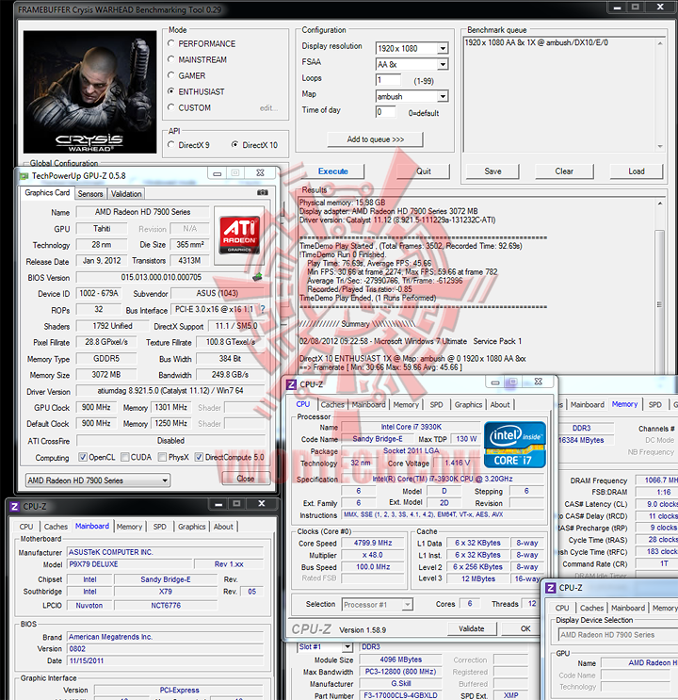Click the Quit button
The height and width of the screenshot is (700, 678).
(x=423, y=171)
